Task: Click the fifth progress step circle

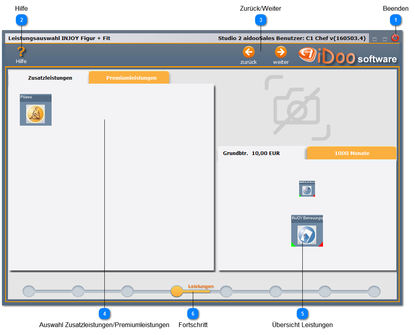Action: (226, 291)
